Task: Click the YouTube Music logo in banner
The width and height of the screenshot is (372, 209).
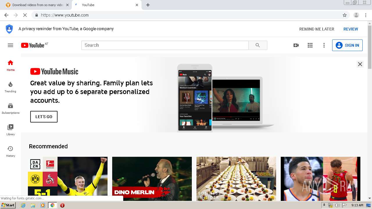Action: pos(54,71)
